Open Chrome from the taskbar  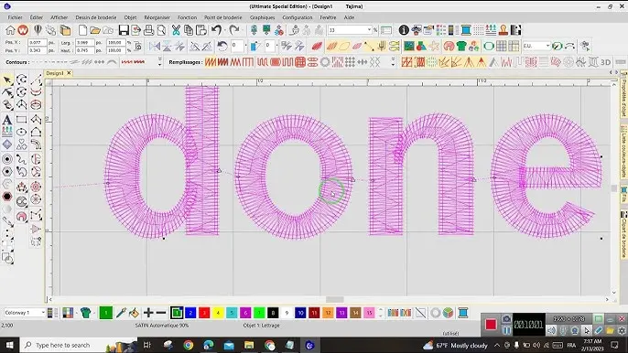click(x=189, y=345)
